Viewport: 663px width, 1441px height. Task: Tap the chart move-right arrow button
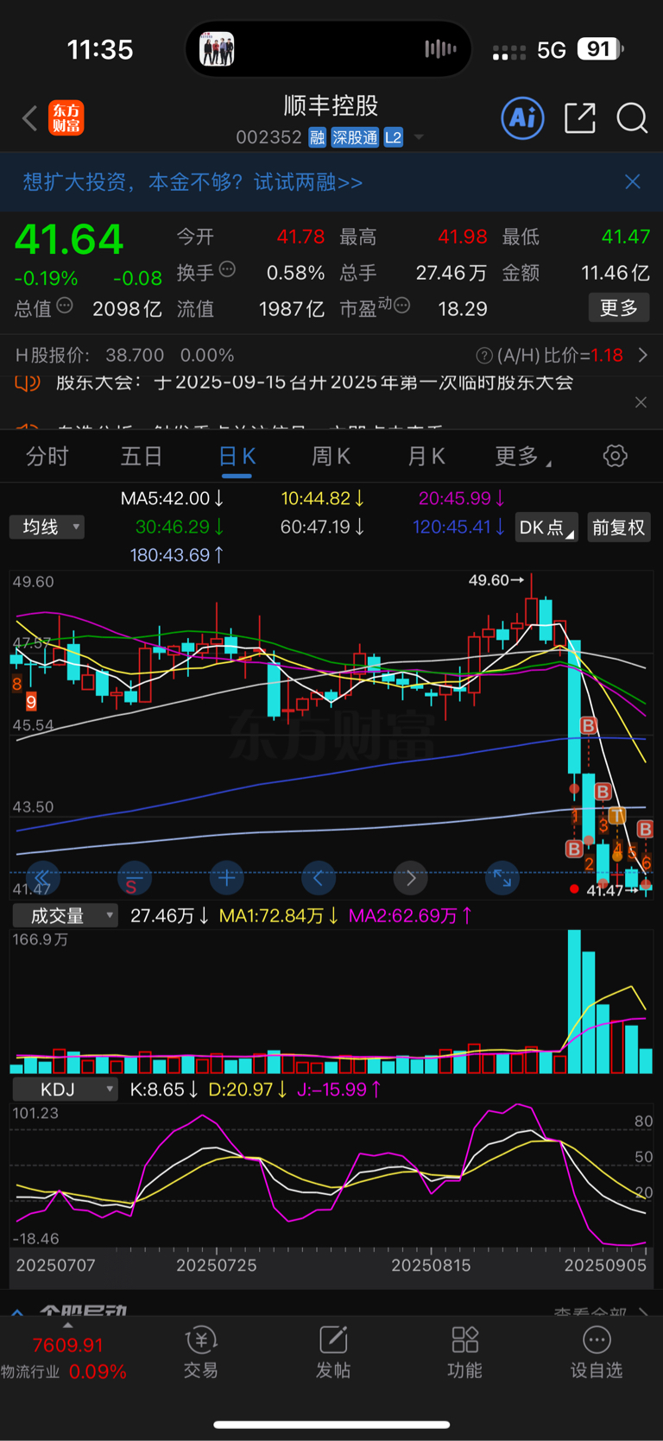(411, 879)
